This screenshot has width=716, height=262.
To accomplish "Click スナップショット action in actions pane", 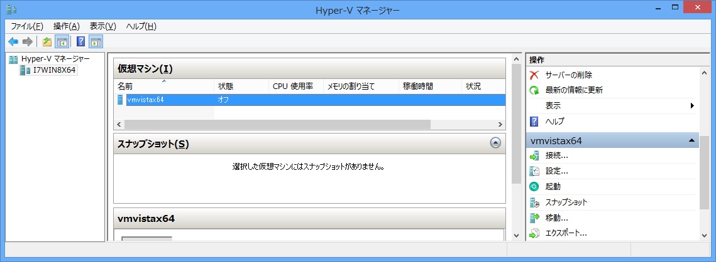I will tap(566, 202).
